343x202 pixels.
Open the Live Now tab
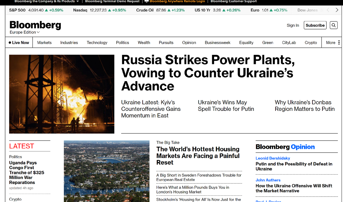pyautogui.click(x=19, y=43)
